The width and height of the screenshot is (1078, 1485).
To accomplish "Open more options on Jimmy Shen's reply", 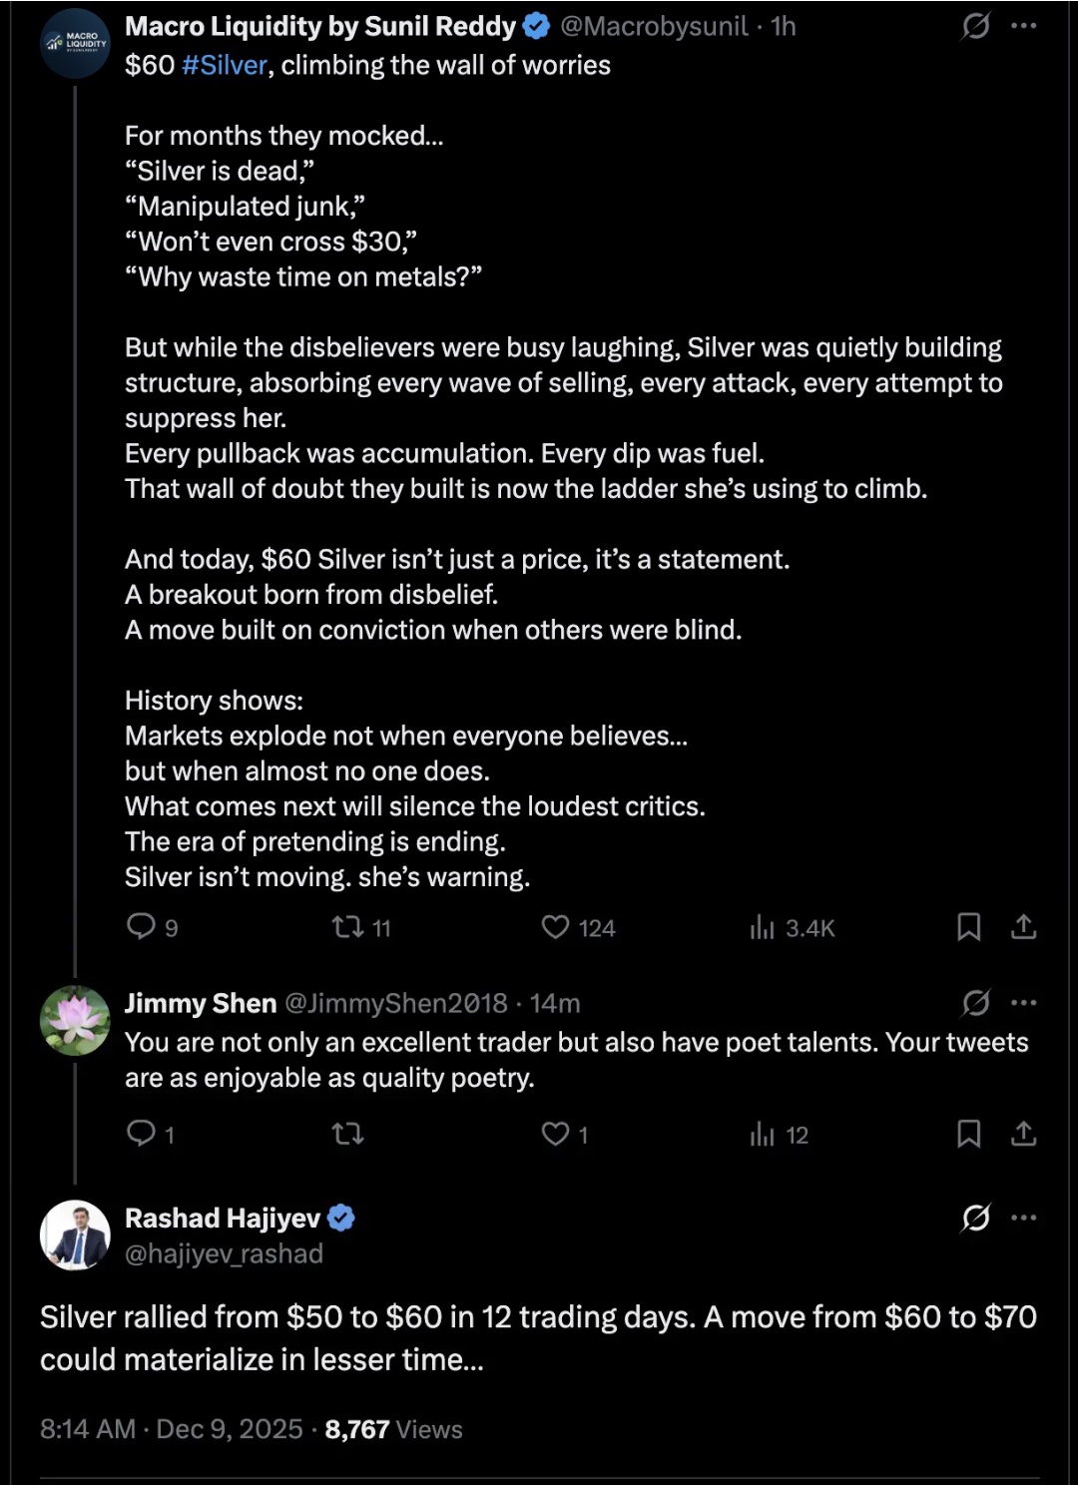I will click(1023, 1002).
